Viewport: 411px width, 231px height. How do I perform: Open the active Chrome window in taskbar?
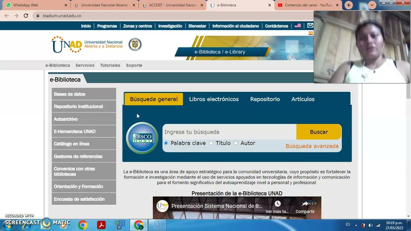pos(139,225)
